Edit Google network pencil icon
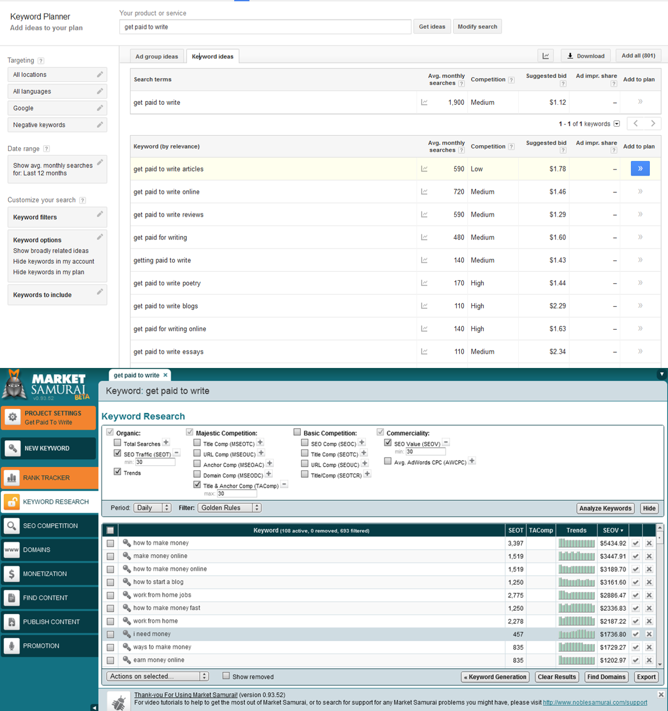Viewport: 668px width, 711px height. tap(100, 108)
